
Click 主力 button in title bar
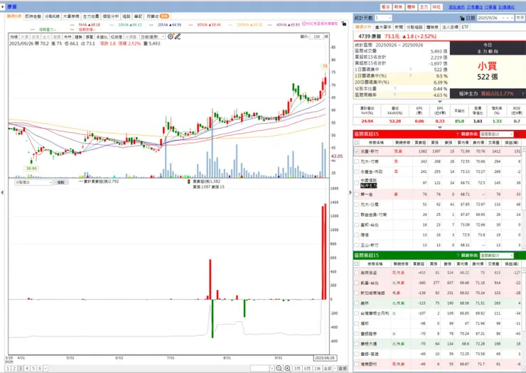coord(424,7)
